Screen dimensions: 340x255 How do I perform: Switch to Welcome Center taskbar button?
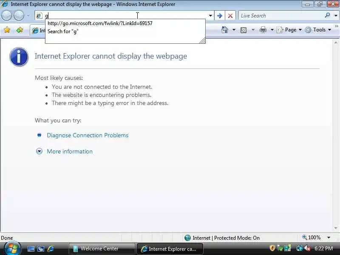(102, 249)
